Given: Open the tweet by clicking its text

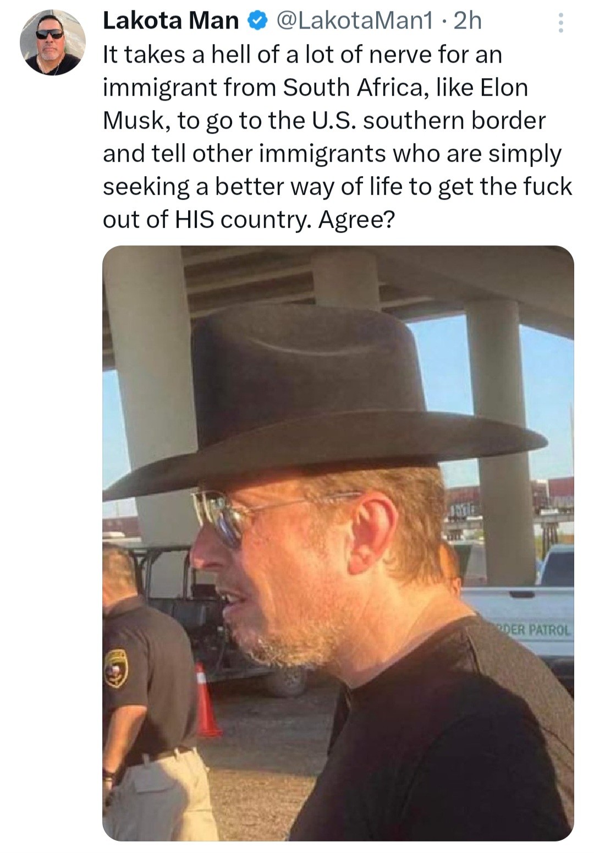Looking at the screenshot, I should coord(337,137).
